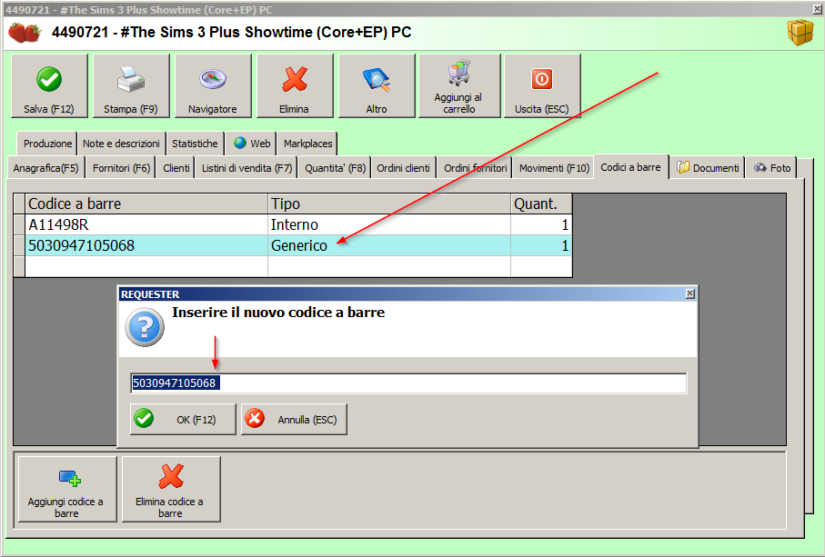The width and height of the screenshot is (825, 557).
Task: Cancel with Annulla (ESC) in the requester
Action: (294, 419)
